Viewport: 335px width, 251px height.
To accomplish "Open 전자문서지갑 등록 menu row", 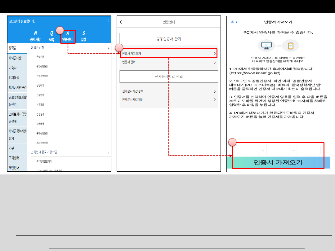I will click(168, 91).
